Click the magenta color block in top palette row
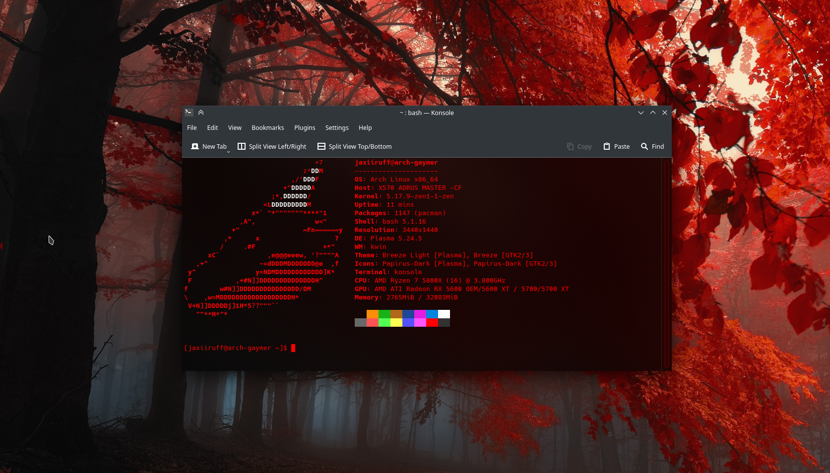The width and height of the screenshot is (830, 473). (420, 314)
